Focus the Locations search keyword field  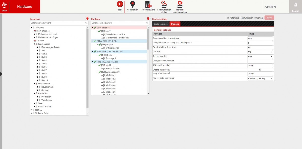point(57,23)
